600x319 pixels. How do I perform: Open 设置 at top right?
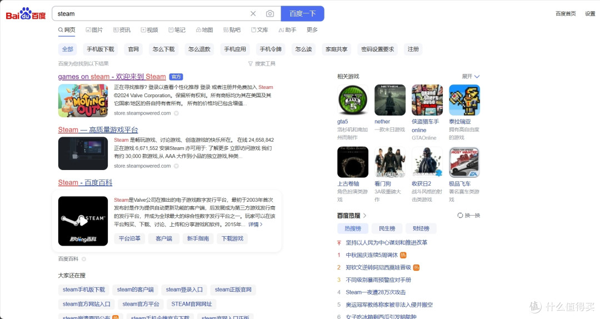(589, 14)
